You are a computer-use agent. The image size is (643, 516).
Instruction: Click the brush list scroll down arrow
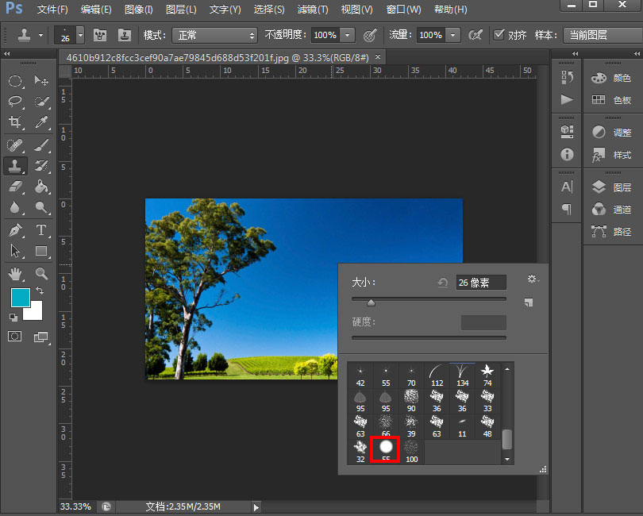(507, 459)
